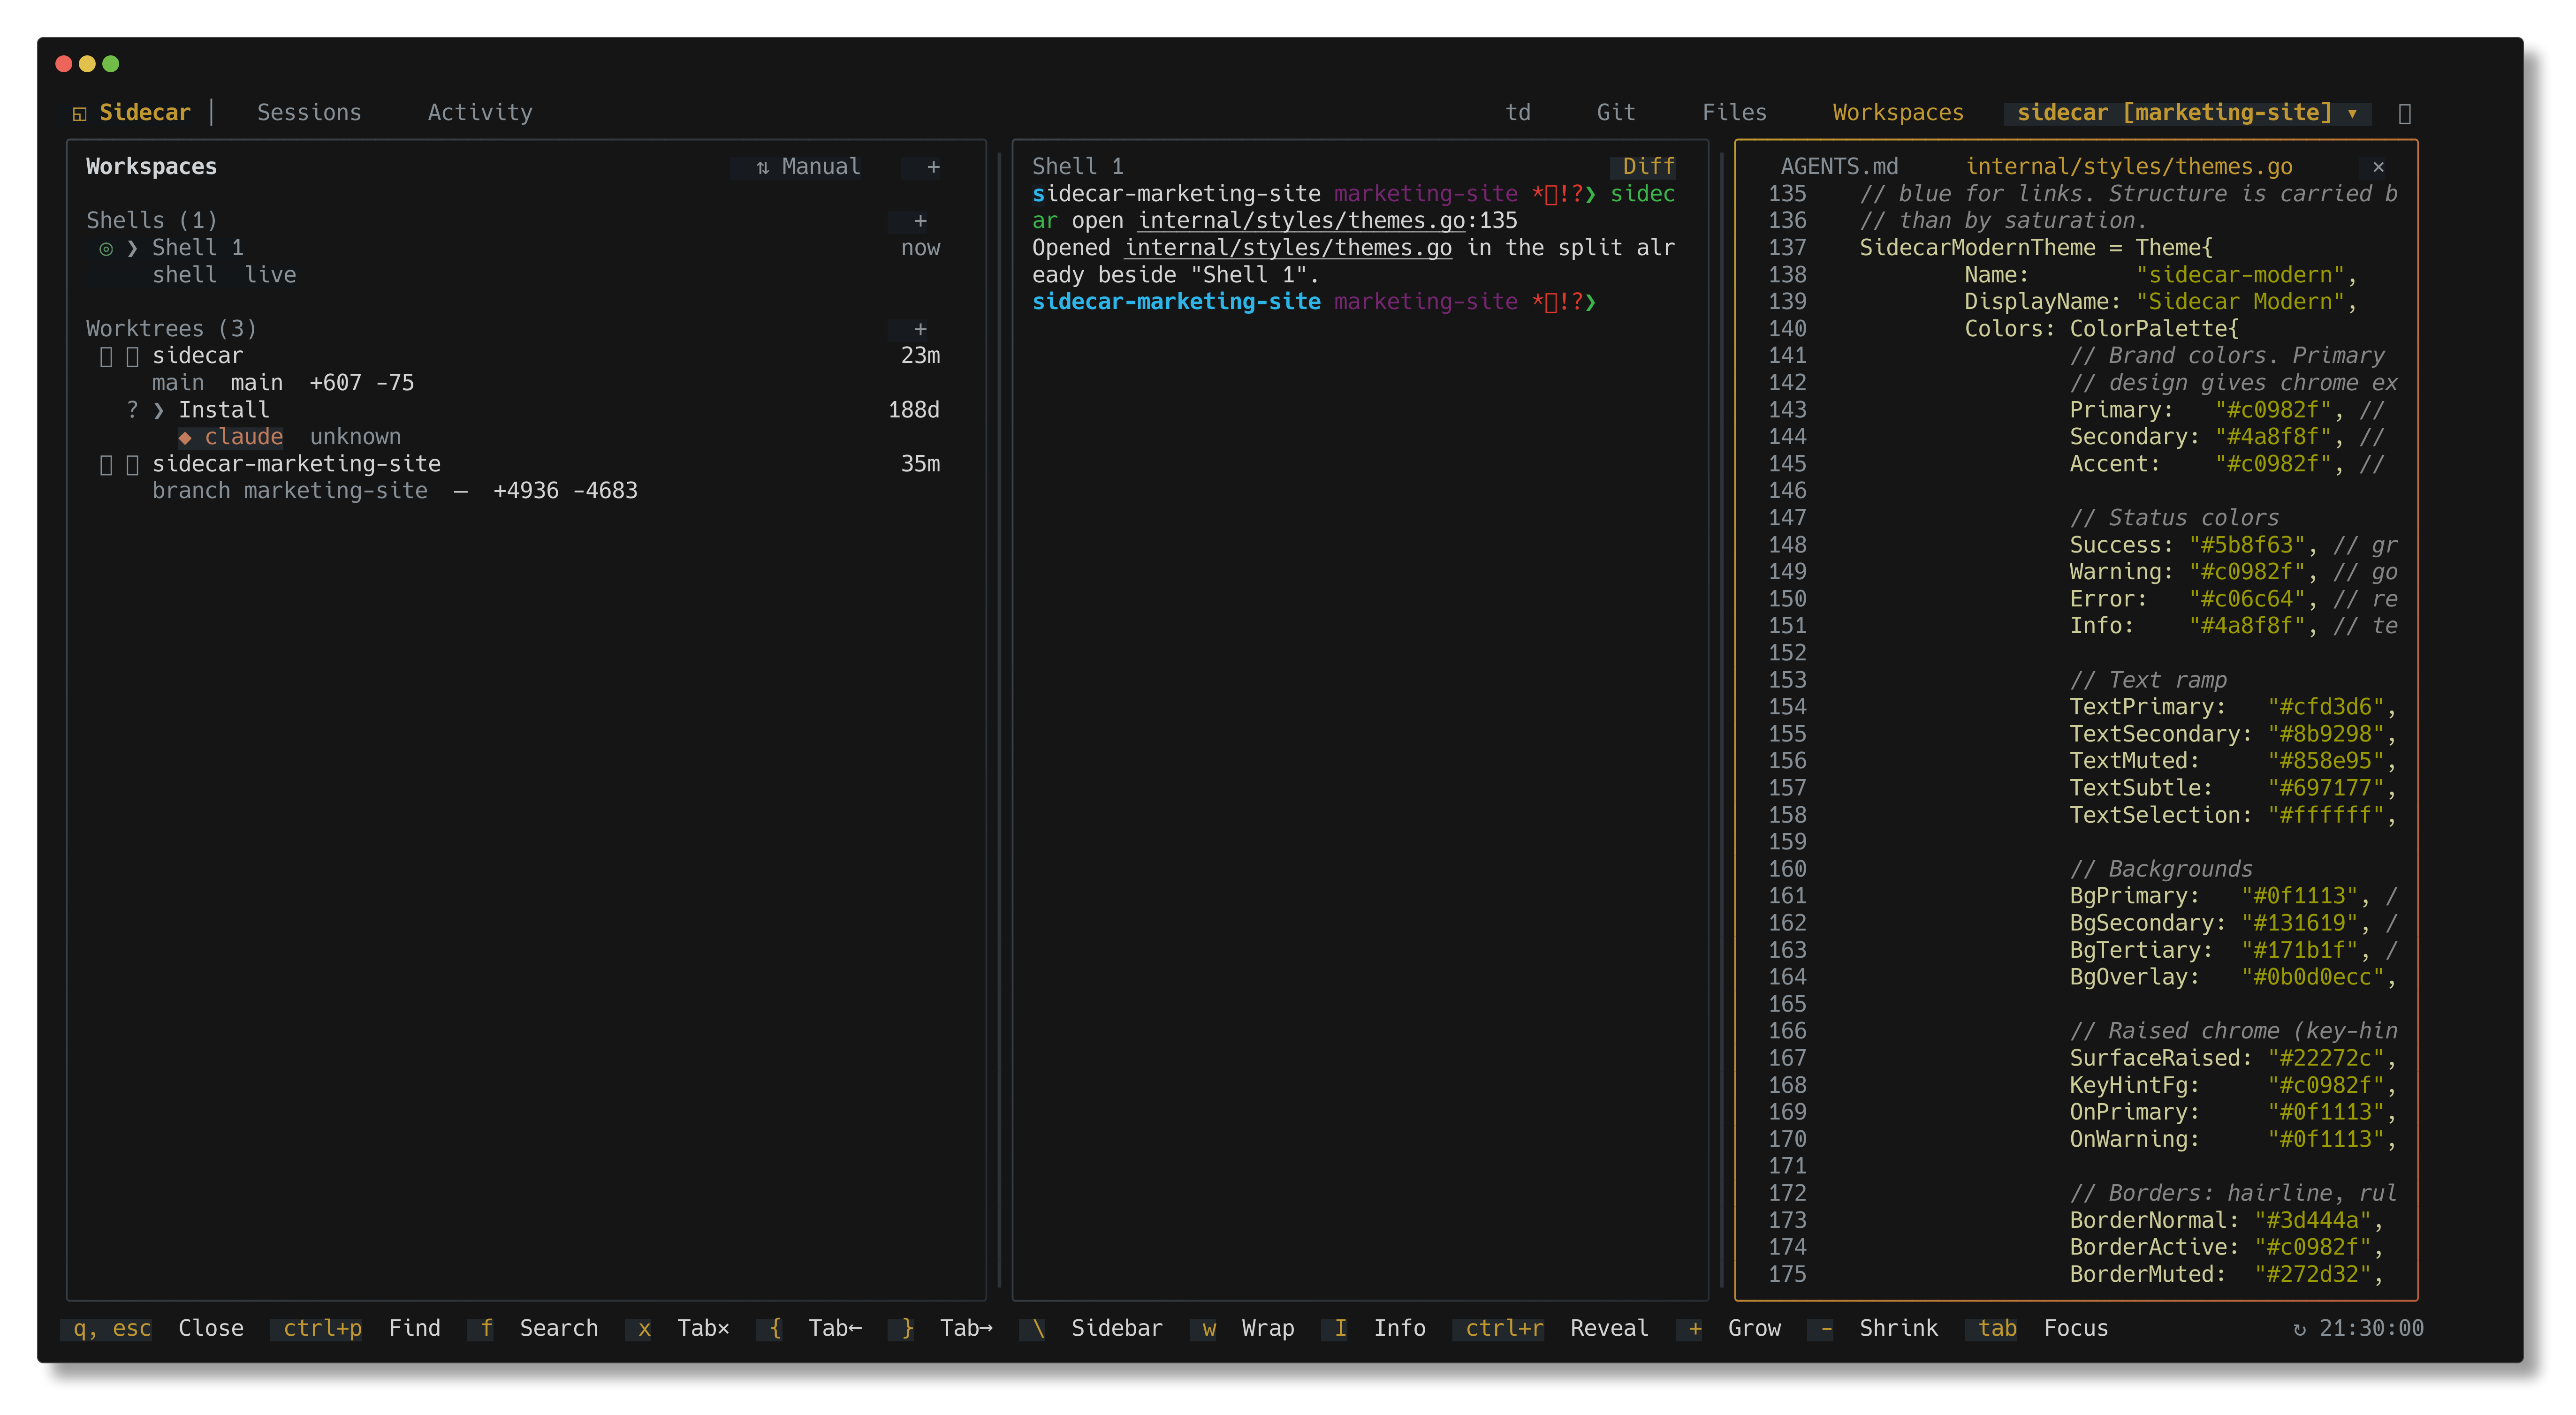Click the tab Focus hint

[2036, 1328]
